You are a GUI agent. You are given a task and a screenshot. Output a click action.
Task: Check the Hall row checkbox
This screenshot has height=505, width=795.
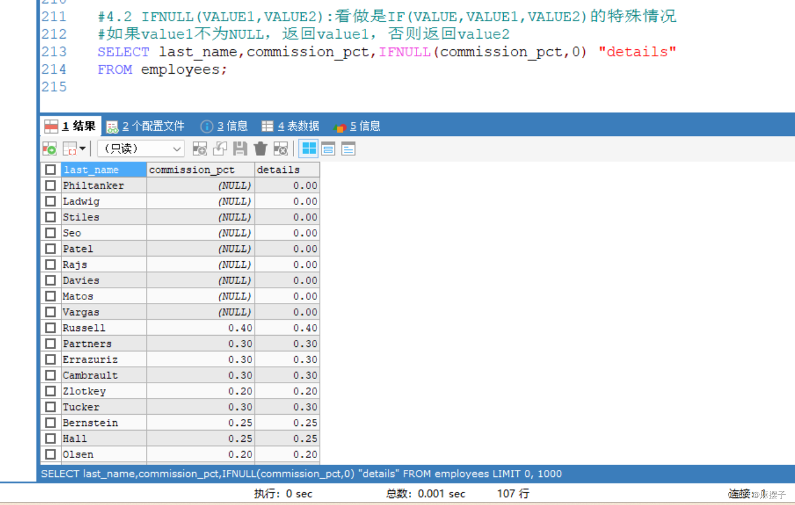[50, 439]
